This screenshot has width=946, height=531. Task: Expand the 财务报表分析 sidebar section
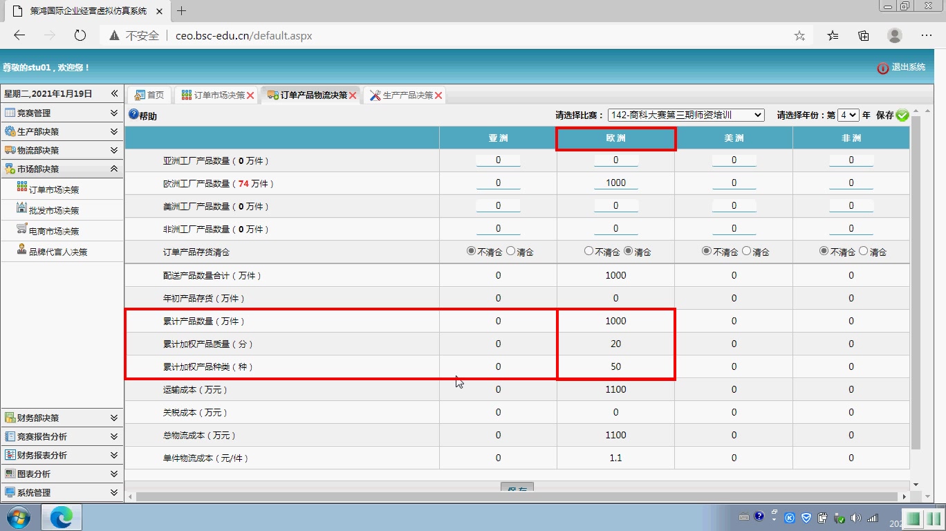click(62, 455)
